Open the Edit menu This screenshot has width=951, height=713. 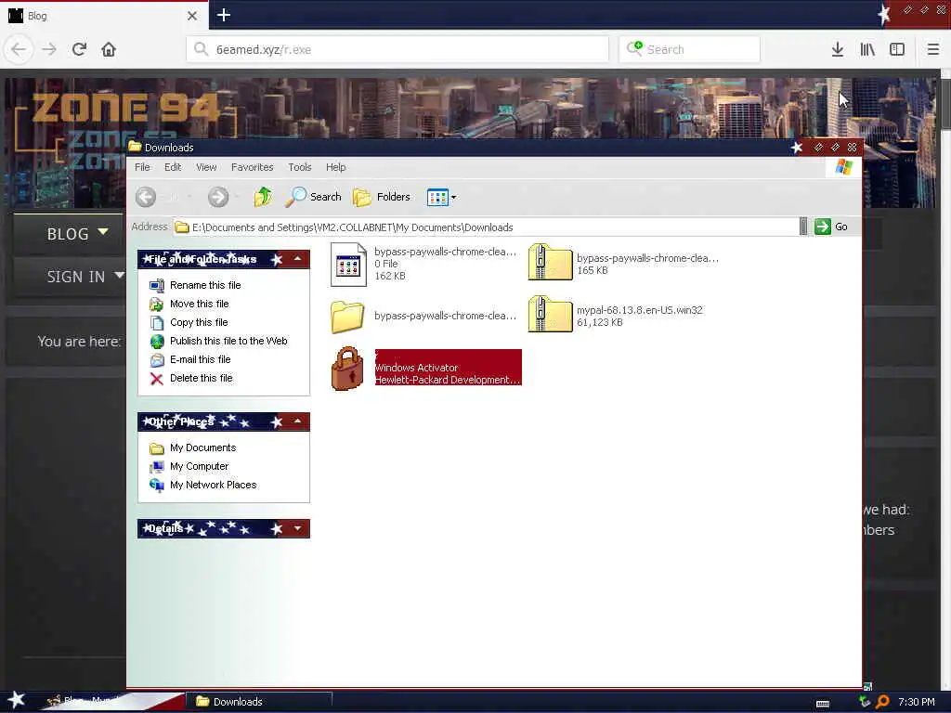point(173,167)
